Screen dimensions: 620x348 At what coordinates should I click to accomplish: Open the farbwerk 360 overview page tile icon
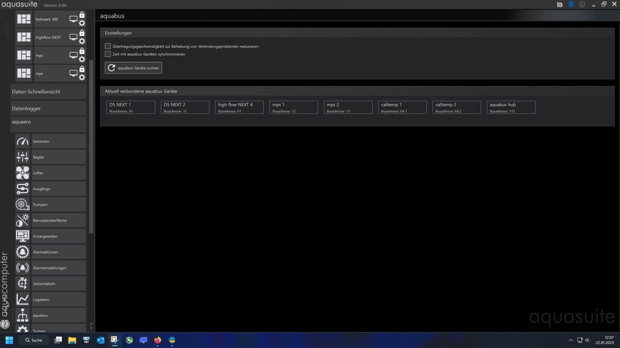pos(24,19)
